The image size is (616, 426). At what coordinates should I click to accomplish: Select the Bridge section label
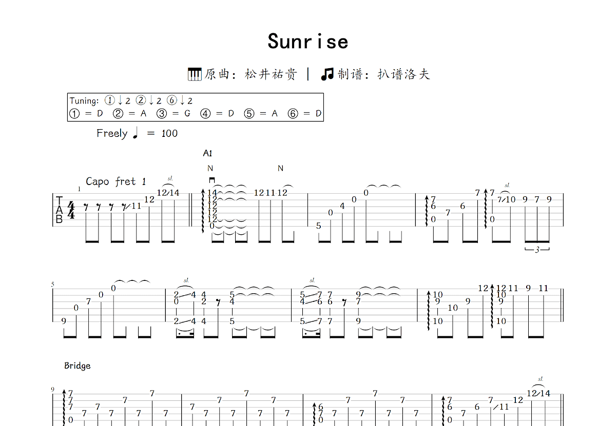pyautogui.click(x=77, y=366)
